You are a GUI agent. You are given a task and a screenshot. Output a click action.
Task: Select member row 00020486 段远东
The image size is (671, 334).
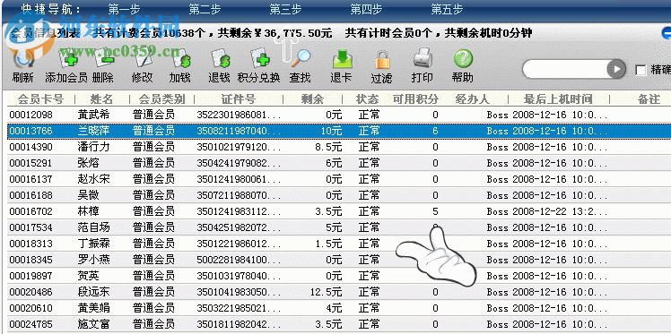pos(339,292)
